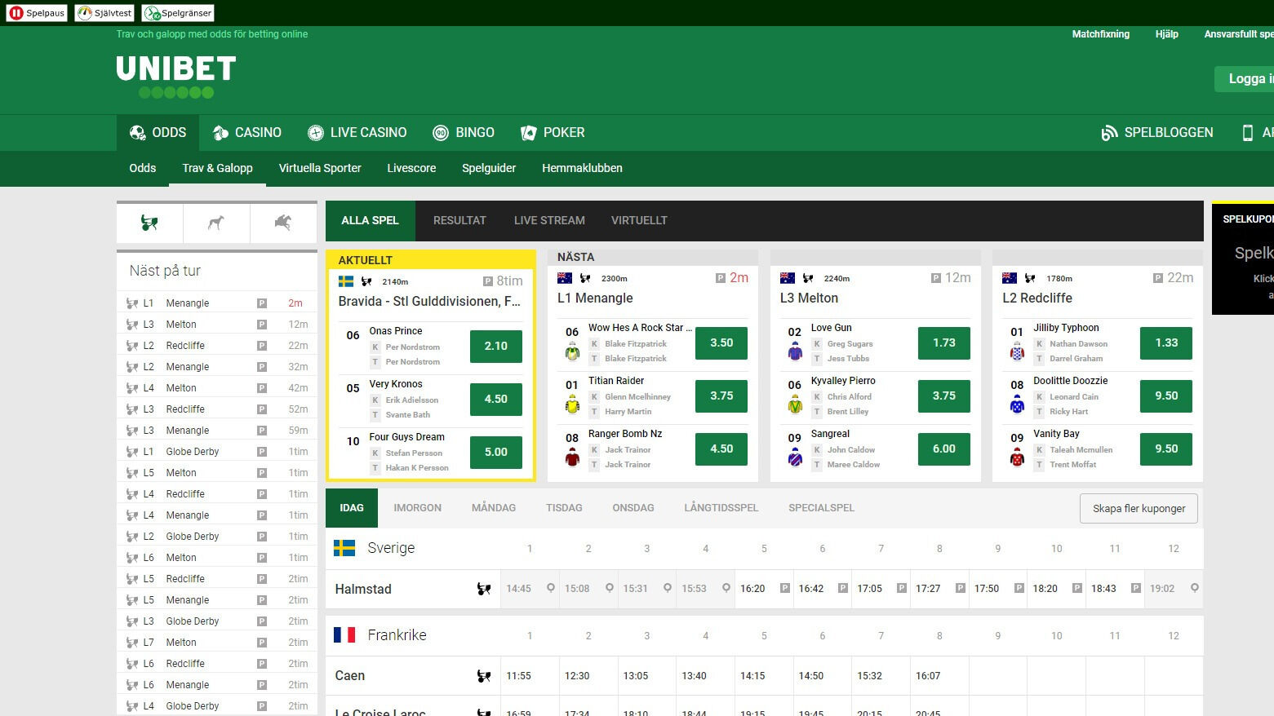
Task: Open L2 Redcliffe in side list
Action: pos(217,346)
